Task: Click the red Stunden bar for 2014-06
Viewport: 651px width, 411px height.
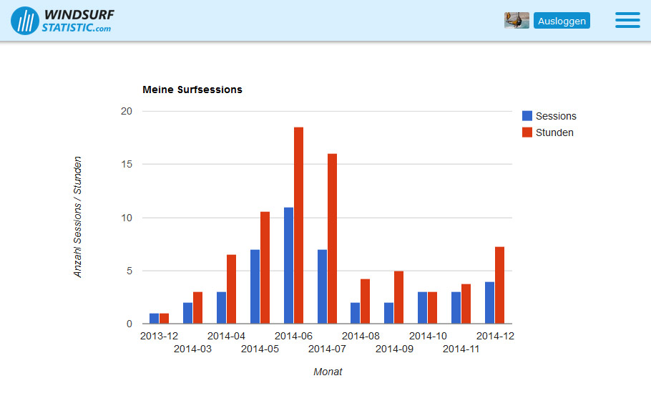Action: pos(298,226)
